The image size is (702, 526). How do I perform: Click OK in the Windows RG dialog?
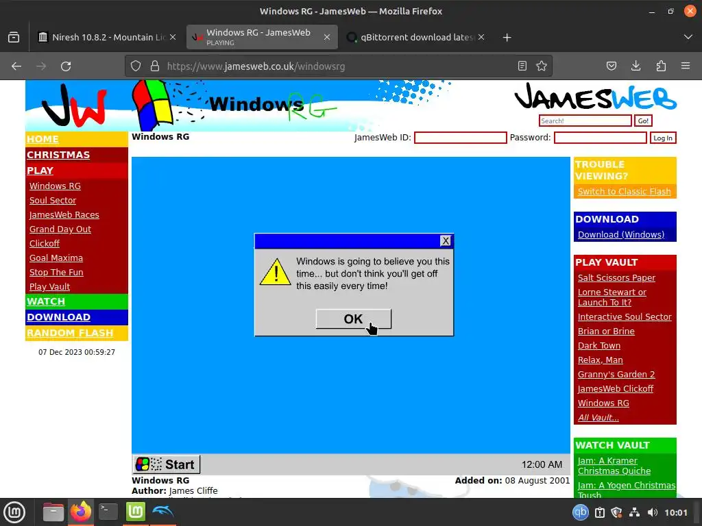pos(353,319)
